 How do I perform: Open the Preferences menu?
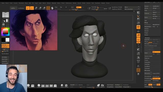coord(69,3)
